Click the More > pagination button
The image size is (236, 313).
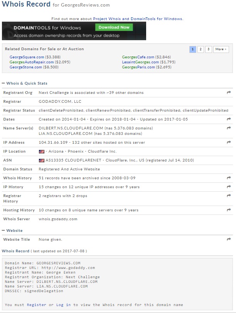point(221,49)
